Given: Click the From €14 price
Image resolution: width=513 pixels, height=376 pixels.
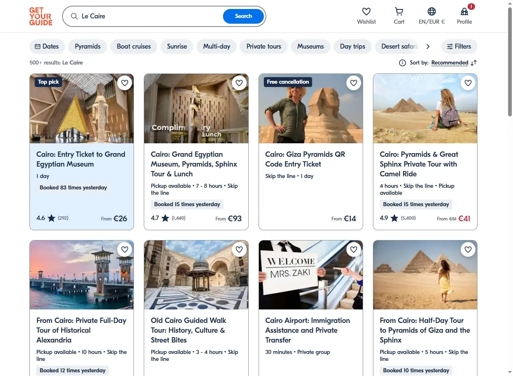Looking at the screenshot, I should (x=343, y=218).
